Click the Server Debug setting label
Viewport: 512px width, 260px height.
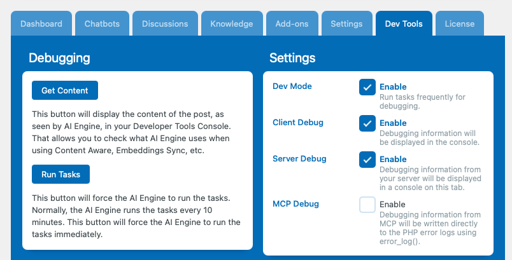coord(299,159)
